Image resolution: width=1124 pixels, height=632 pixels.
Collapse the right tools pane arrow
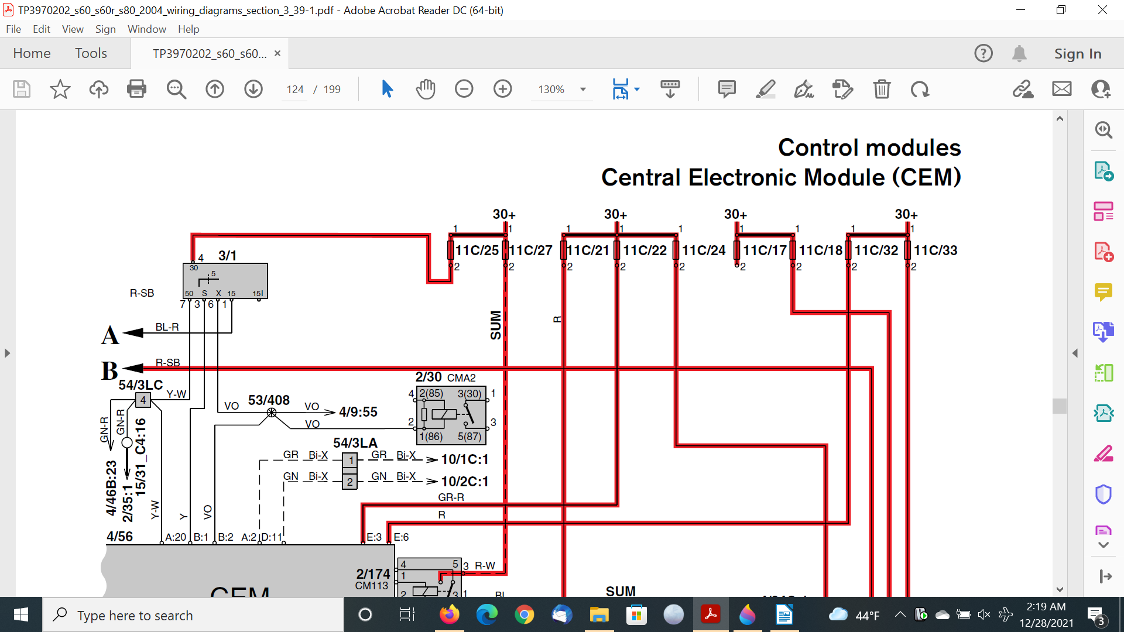1075,353
